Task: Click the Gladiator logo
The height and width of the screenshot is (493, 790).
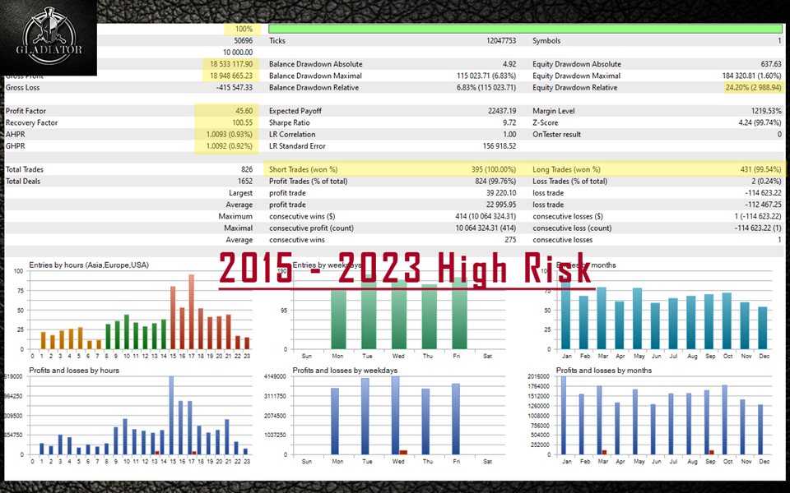Action: 48,37
